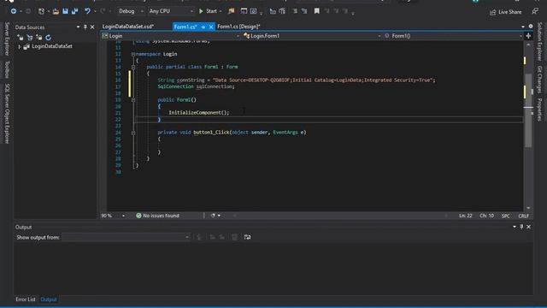Click Configure Data Source with Wizard icon
Viewport: 547px width, 308px height.
coord(38,38)
